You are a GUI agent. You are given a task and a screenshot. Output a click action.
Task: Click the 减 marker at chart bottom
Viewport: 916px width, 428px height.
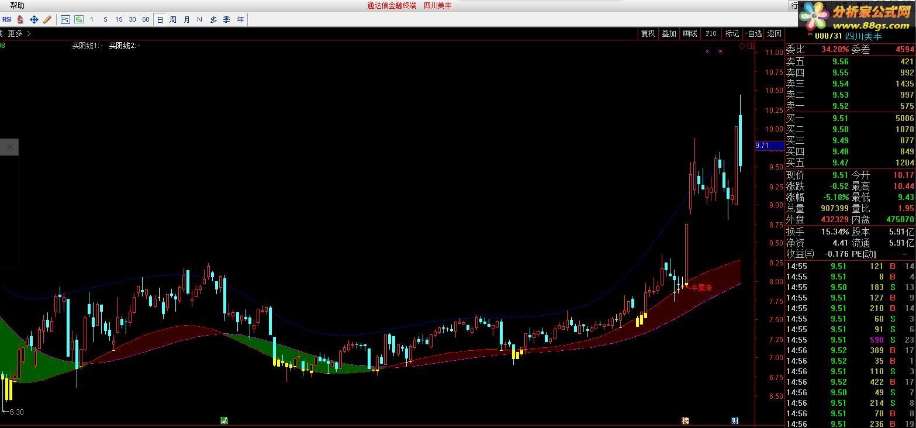click(224, 421)
